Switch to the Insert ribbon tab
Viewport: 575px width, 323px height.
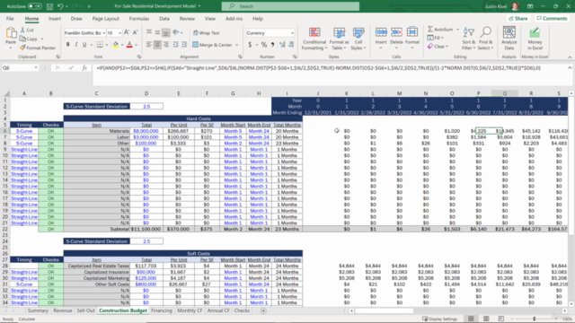coord(55,19)
